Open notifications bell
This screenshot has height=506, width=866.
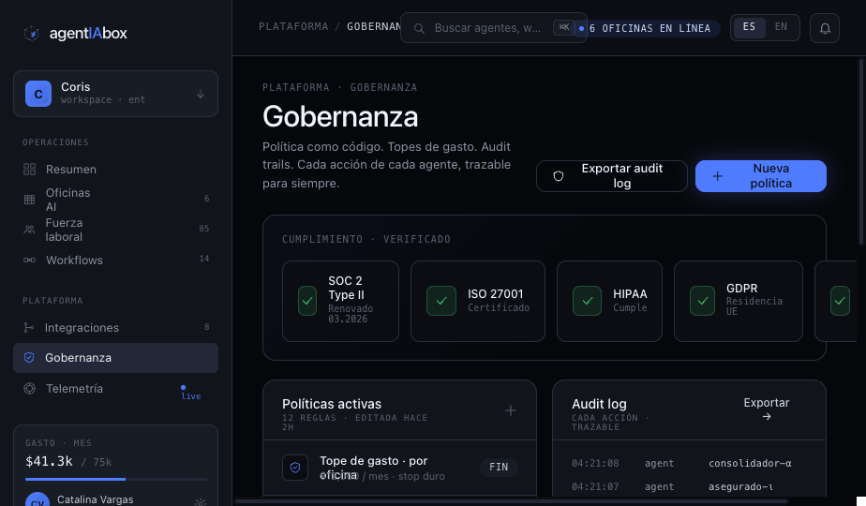825,28
